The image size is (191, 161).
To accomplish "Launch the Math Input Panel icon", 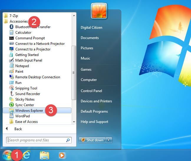I will pyautogui.click(x=11, y=60).
